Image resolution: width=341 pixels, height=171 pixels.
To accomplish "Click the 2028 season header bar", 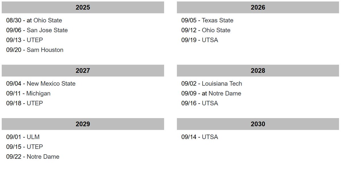I will (x=258, y=70).
